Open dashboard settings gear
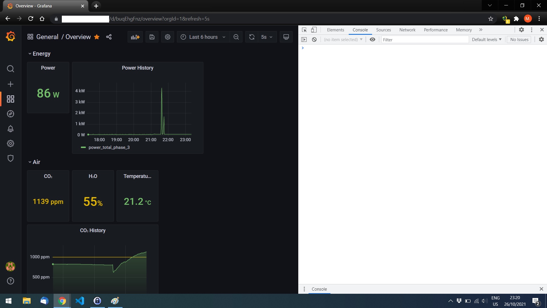This screenshot has height=308, width=547. pyautogui.click(x=168, y=37)
